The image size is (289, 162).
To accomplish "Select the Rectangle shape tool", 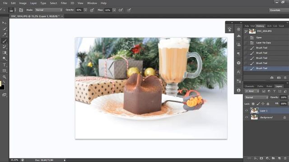I will point(4,71).
